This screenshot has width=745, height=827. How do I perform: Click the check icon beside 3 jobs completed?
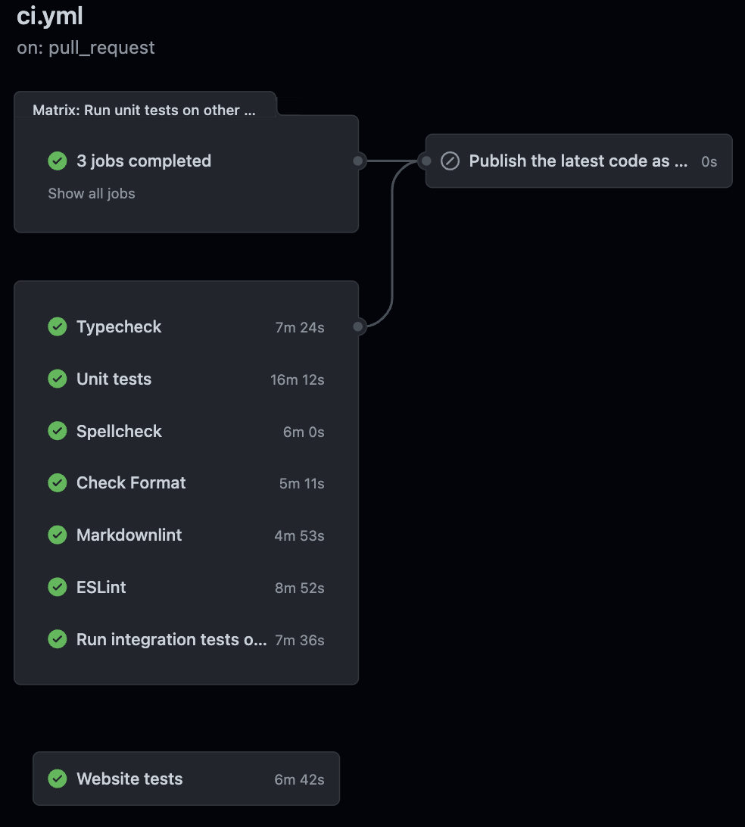(x=58, y=161)
